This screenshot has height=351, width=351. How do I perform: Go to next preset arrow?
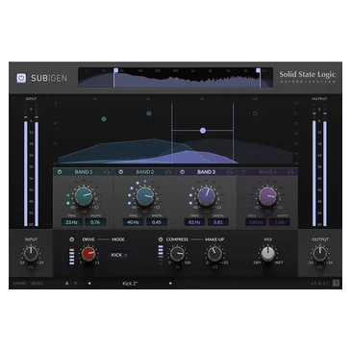pos(170,284)
